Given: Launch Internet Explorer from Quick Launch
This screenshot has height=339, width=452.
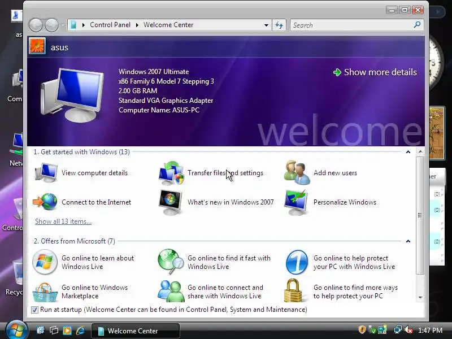Looking at the screenshot, I should click(x=80, y=331).
